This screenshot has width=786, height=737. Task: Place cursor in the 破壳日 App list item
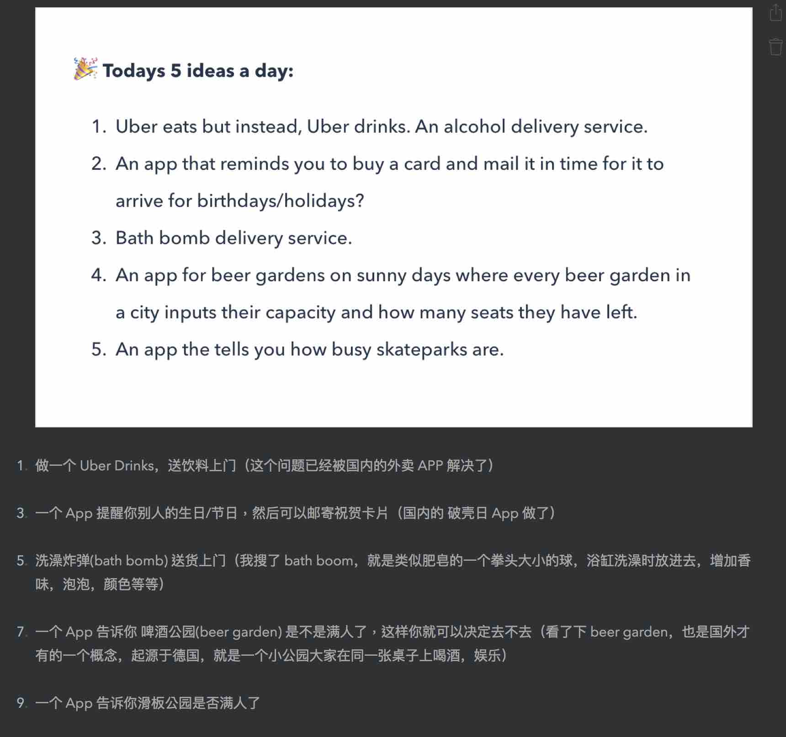295,513
